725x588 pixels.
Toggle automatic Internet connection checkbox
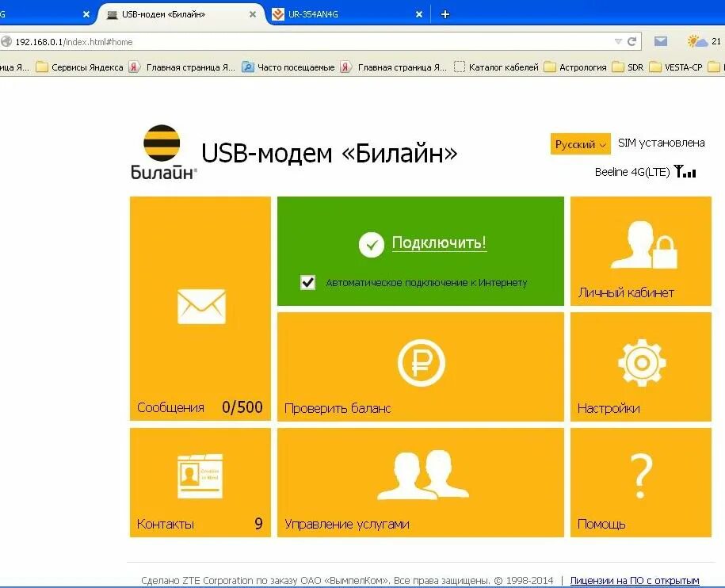[308, 282]
